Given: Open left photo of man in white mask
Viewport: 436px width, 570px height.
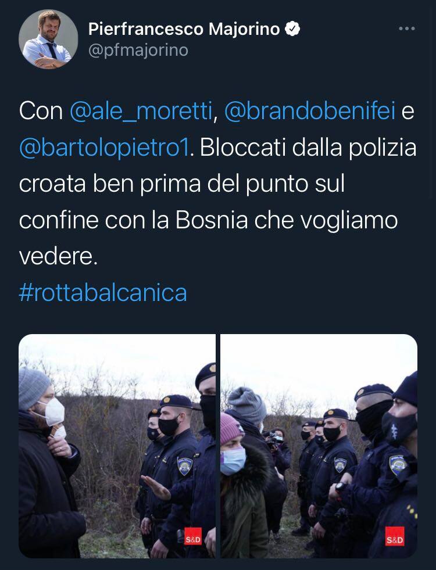Looking at the screenshot, I should coord(117,446).
